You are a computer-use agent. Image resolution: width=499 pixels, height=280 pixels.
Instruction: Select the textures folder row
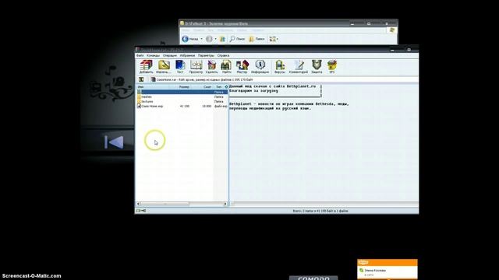[182, 102]
